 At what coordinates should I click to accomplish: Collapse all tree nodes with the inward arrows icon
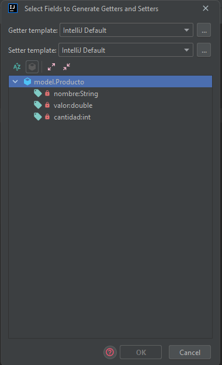pyautogui.click(x=67, y=67)
